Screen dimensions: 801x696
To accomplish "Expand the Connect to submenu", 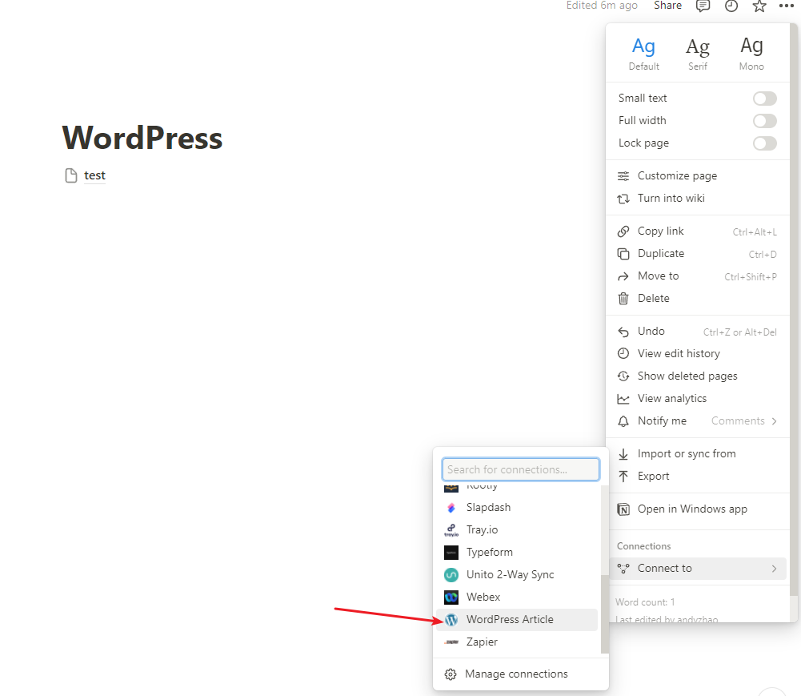I will coord(696,568).
